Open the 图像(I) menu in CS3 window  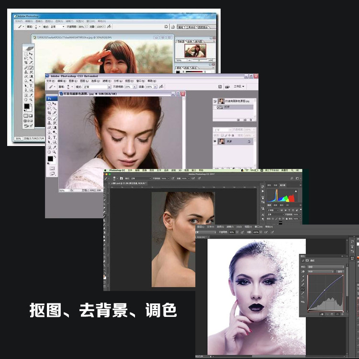[73, 81]
